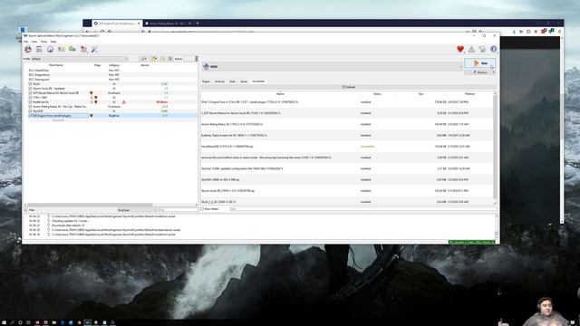Sort mod list by Category header
The height and width of the screenshot is (326, 580).
114,65
